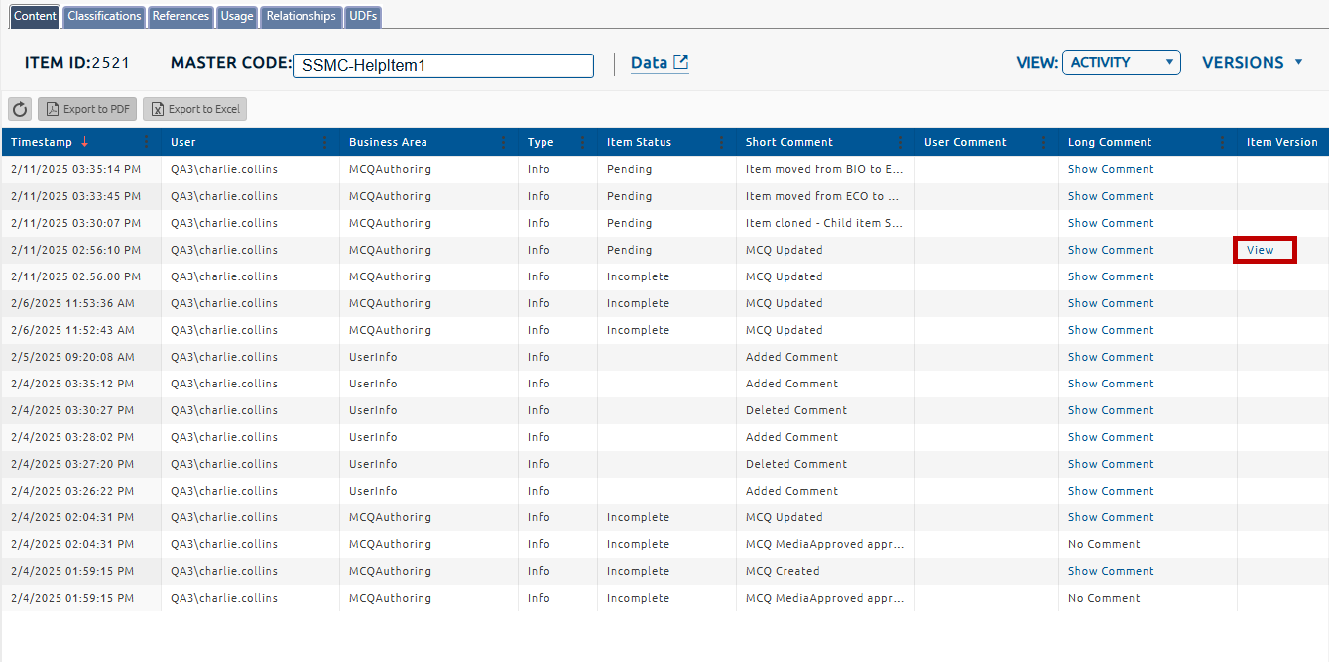This screenshot has width=1329, height=662.
Task: Open the Type column menu dots
Action: (x=582, y=142)
